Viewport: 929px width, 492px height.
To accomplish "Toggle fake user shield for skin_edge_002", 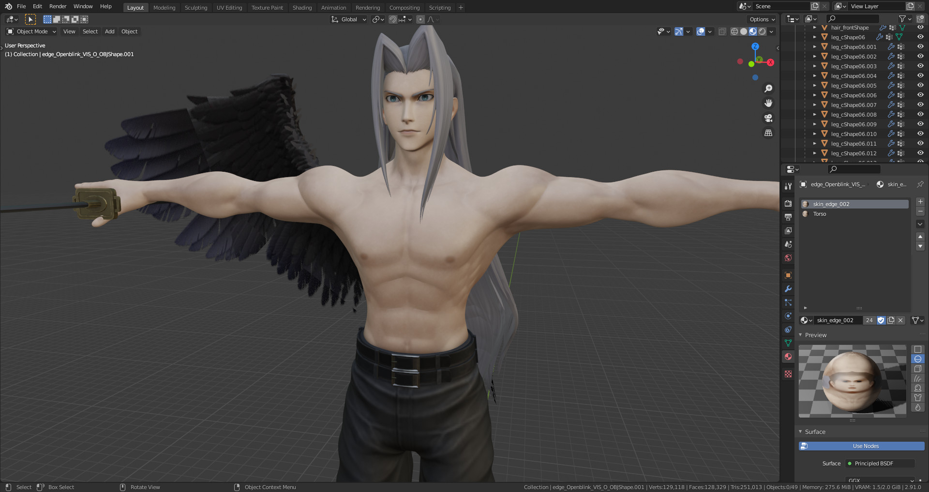I will [881, 320].
